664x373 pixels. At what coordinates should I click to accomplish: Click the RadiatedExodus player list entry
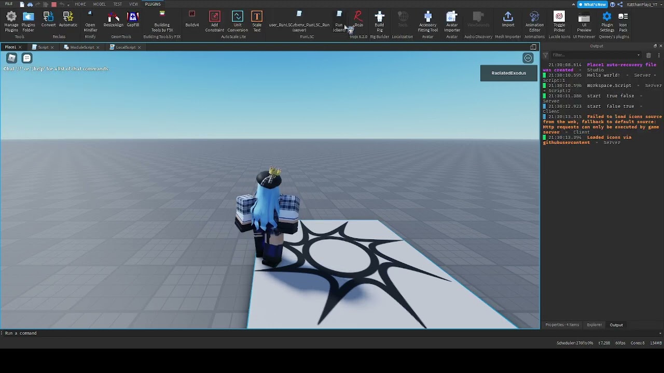tap(509, 73)
